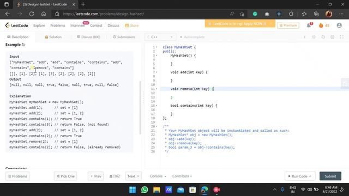Go to the Next problem

pos(133,176)
